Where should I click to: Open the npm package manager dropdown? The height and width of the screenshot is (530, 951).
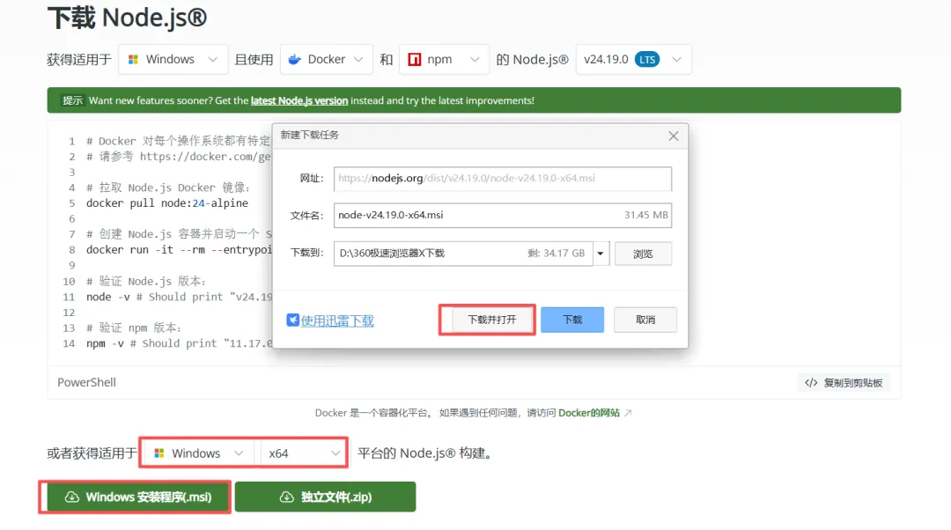[444, 60]
